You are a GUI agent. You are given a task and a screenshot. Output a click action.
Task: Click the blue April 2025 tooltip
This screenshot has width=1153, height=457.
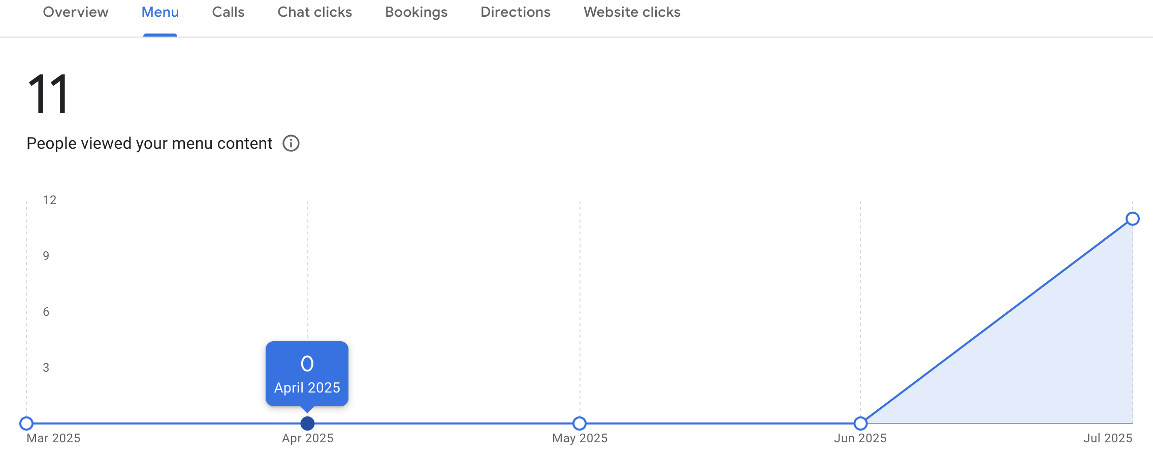(307, 374)
